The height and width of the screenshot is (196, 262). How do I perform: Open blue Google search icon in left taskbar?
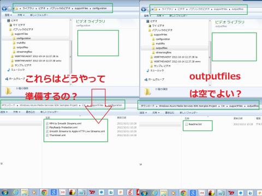tap(53, 192)
